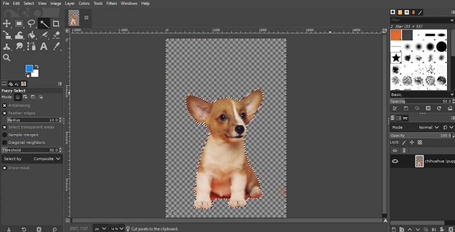Select the Warp Transform tool
The height and width of the screenshot is (232, 455).
(19, 35)
